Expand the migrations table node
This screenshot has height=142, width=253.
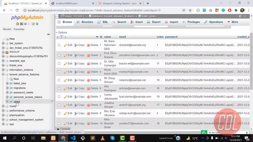7,88
